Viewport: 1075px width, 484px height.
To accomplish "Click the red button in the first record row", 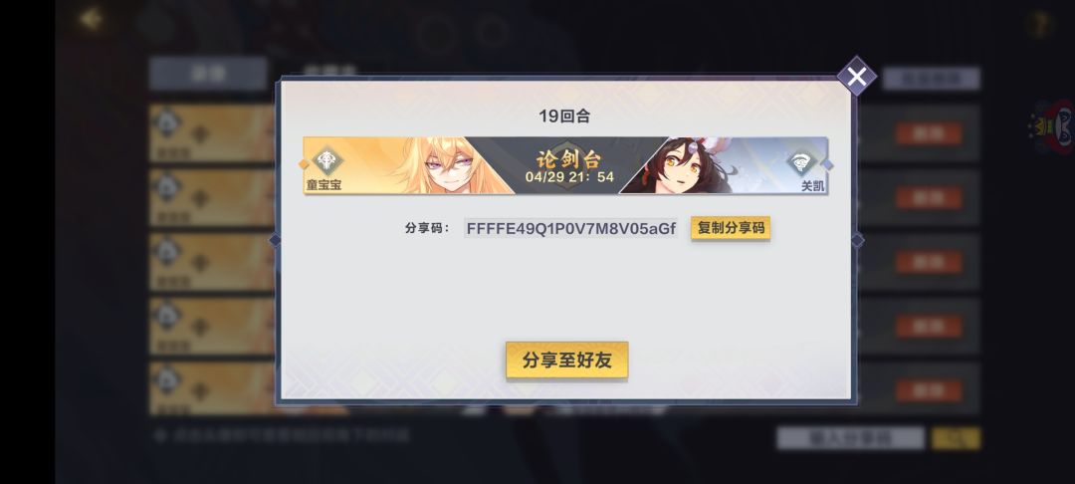I will coord(929,133).
